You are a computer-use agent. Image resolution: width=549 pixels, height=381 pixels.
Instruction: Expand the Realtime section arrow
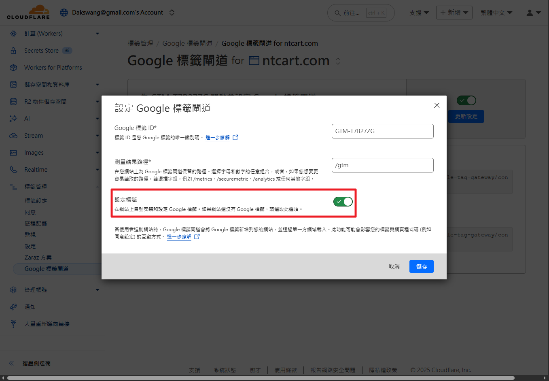[x=98, y=170]
